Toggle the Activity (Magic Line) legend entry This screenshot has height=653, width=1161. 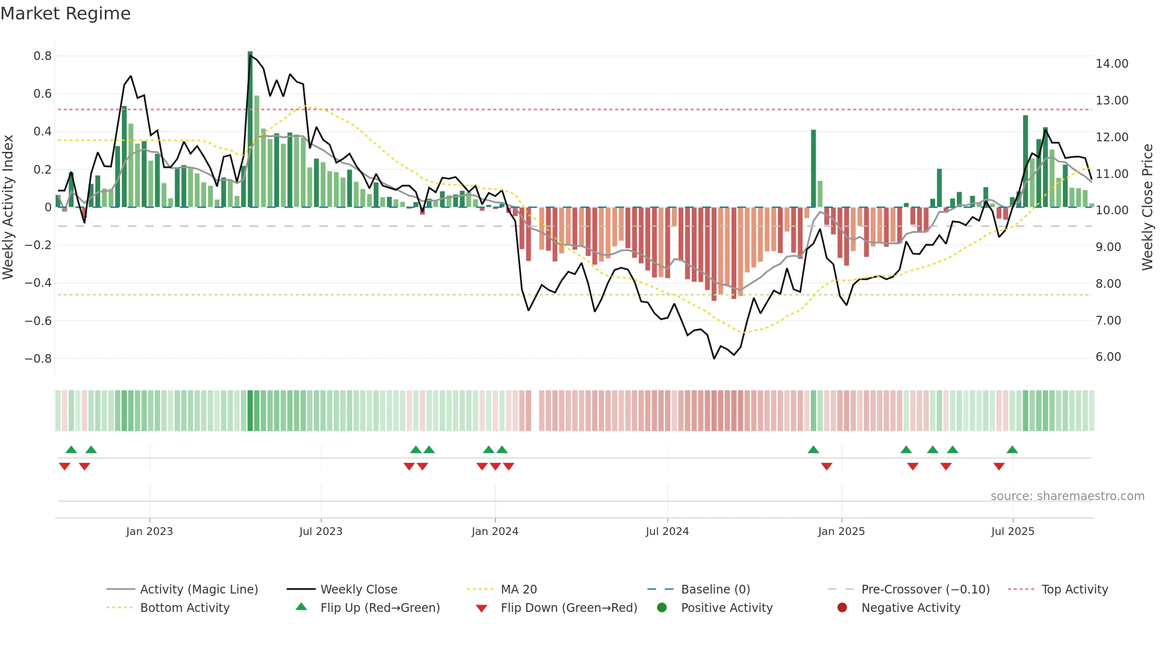182,589
